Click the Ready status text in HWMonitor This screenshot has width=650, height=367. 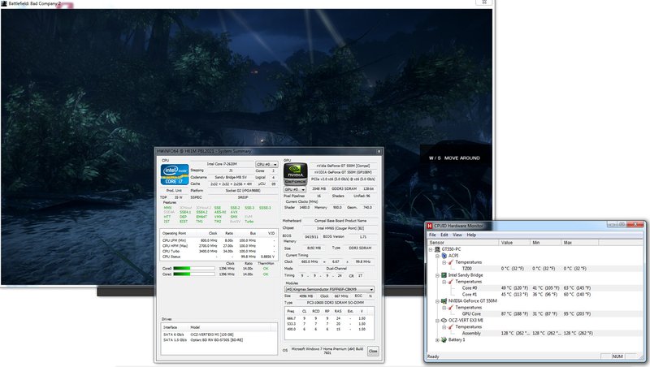pos(433,356)
